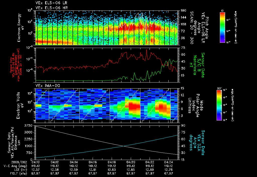Image resolution: width=257 pixels, height=177 pixels.
Task: Click the '2008/062' date label
Action: [19, 162]
